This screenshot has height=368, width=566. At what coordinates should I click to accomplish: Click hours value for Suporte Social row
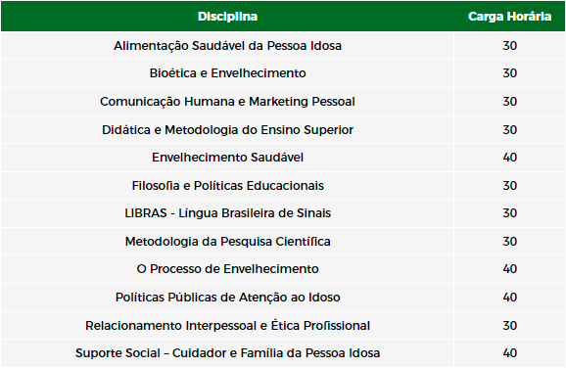point(509,353)
